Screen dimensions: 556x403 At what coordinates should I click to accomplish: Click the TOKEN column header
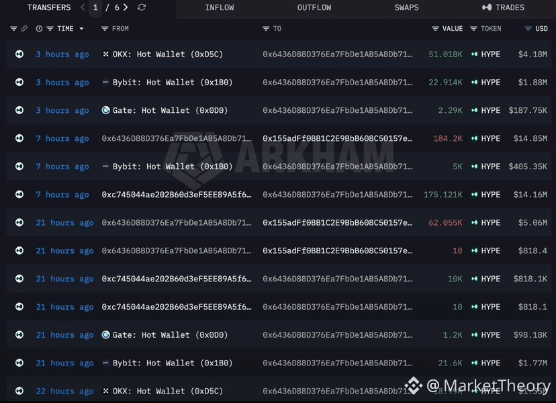tap(491, 29)
